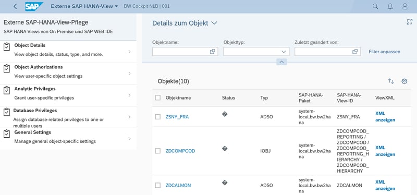
Task: Click the SAP-HANA-View-ID column header
Action: [x=349, y=97]
